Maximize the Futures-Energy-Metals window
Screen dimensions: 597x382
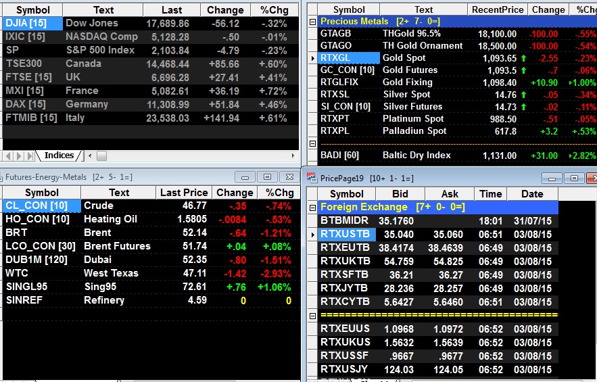[x=267, y=177]
